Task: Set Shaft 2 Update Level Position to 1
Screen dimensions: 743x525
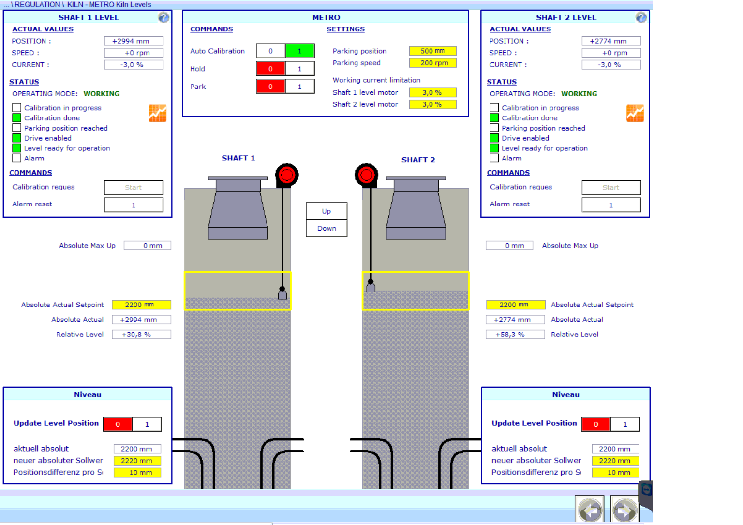Action: (x=625, y=424)
